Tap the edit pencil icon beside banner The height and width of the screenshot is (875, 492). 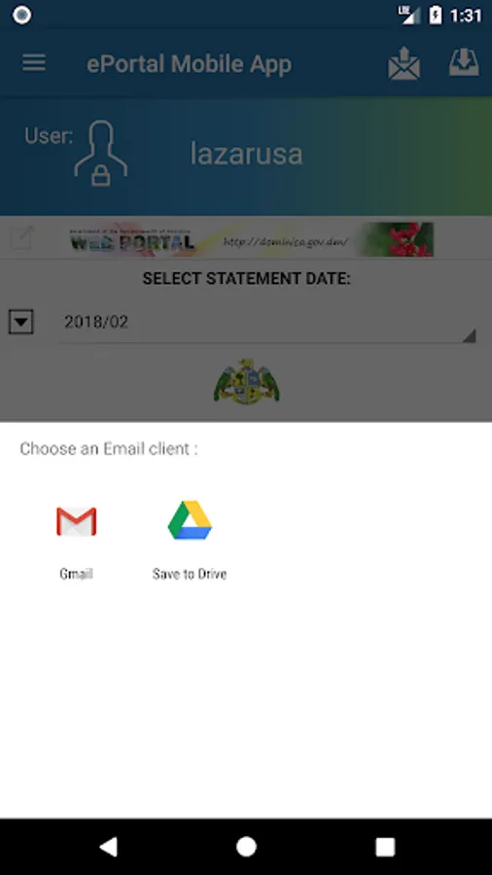pos(22,238)
